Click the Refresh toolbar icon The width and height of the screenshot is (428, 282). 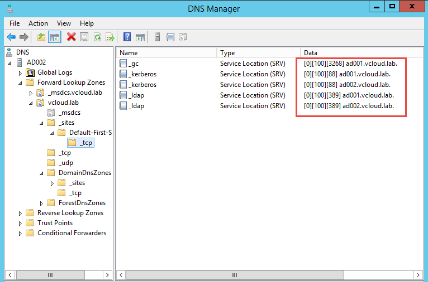coord(97,37)
